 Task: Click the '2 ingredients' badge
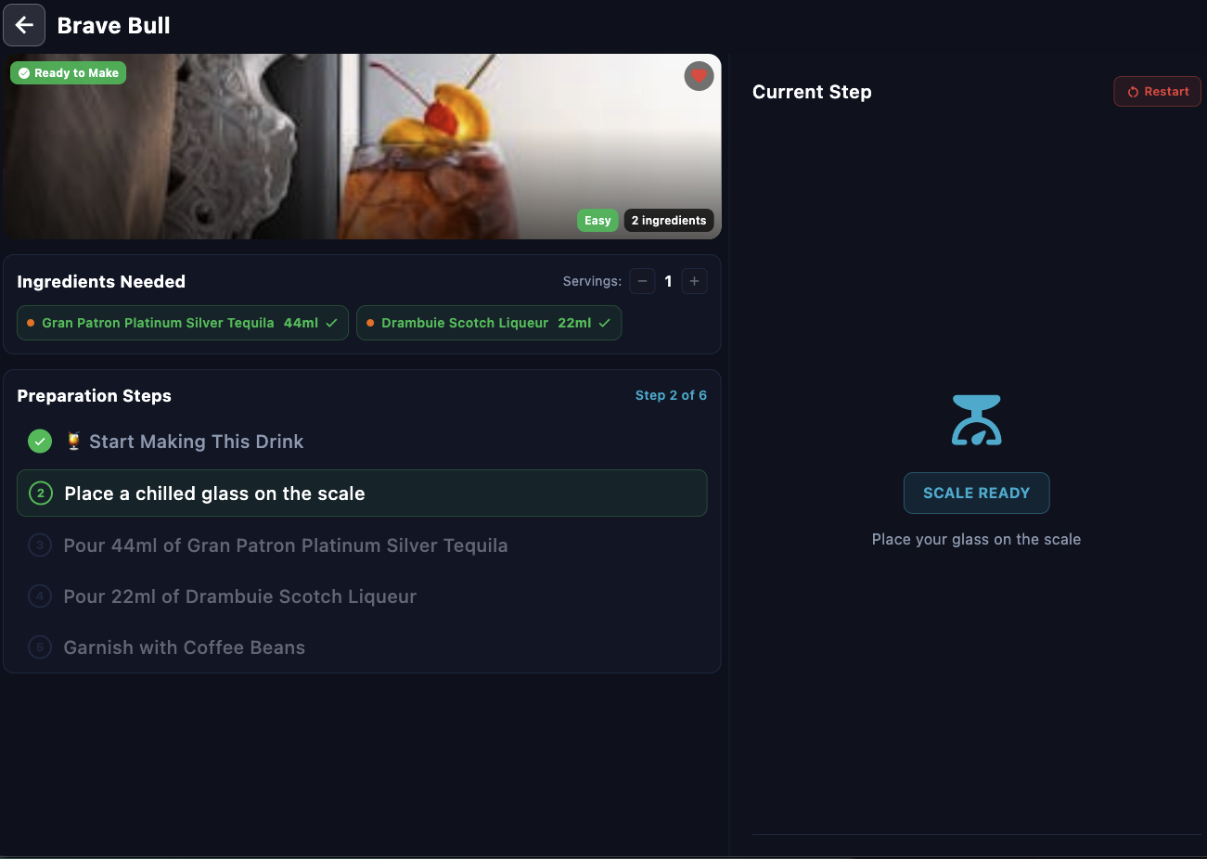point(669,221)
